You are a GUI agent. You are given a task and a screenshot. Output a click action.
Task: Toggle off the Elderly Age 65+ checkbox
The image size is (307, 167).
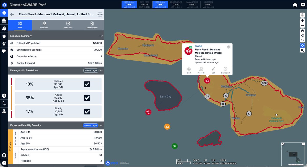coord(87,111)
